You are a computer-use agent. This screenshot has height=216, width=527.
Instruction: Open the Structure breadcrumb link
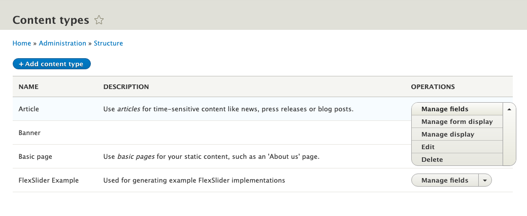[108, 43]
